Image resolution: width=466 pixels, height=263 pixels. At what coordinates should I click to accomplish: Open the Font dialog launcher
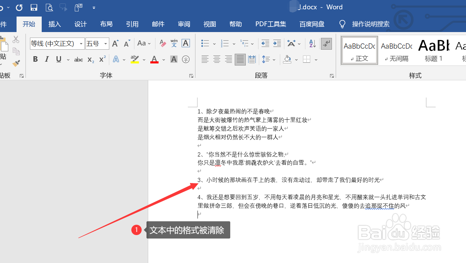[191, 76]
